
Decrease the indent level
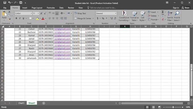coord(62,18)
